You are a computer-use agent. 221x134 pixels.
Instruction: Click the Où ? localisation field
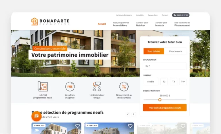click(x=165, y=66)
